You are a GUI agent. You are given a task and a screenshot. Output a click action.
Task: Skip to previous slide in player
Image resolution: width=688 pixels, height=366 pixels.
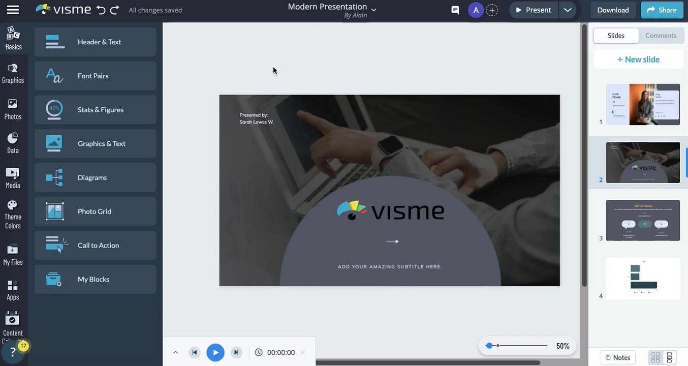tap(194, 352)
